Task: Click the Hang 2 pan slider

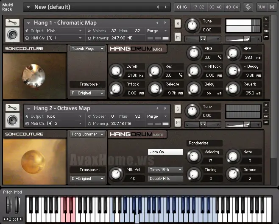Action: pos(203,124)
